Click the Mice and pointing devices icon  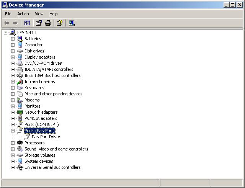tap(20, 94)
